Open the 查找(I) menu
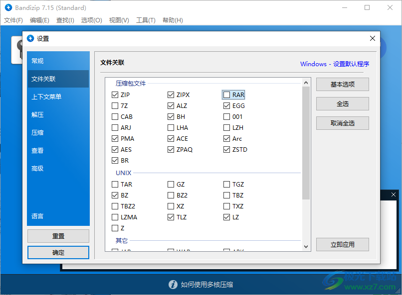The width and height of the screenshot is (402, 295). point(65,20)
